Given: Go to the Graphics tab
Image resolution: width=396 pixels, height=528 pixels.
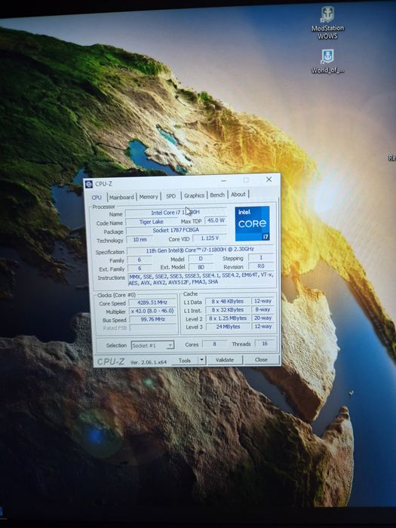Looking at the screenshot, I should click(195, 195).
